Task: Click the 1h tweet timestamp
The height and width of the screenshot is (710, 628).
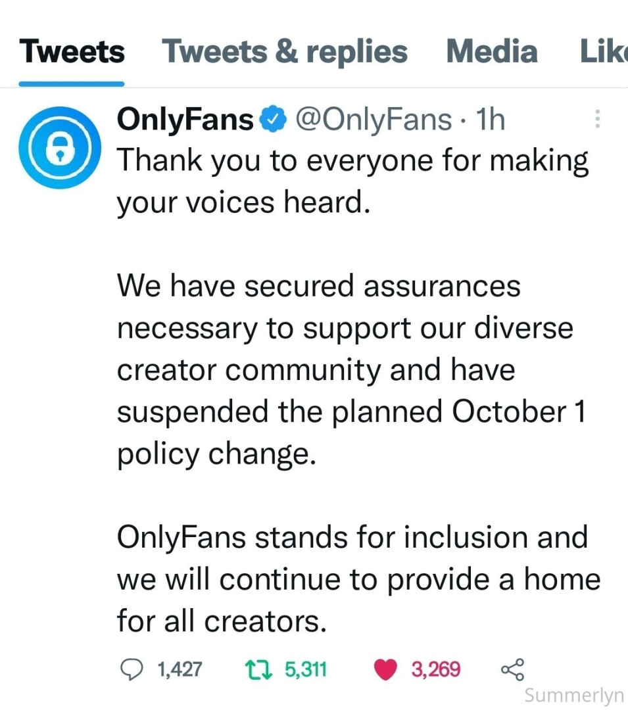Action: pos(489,120)
